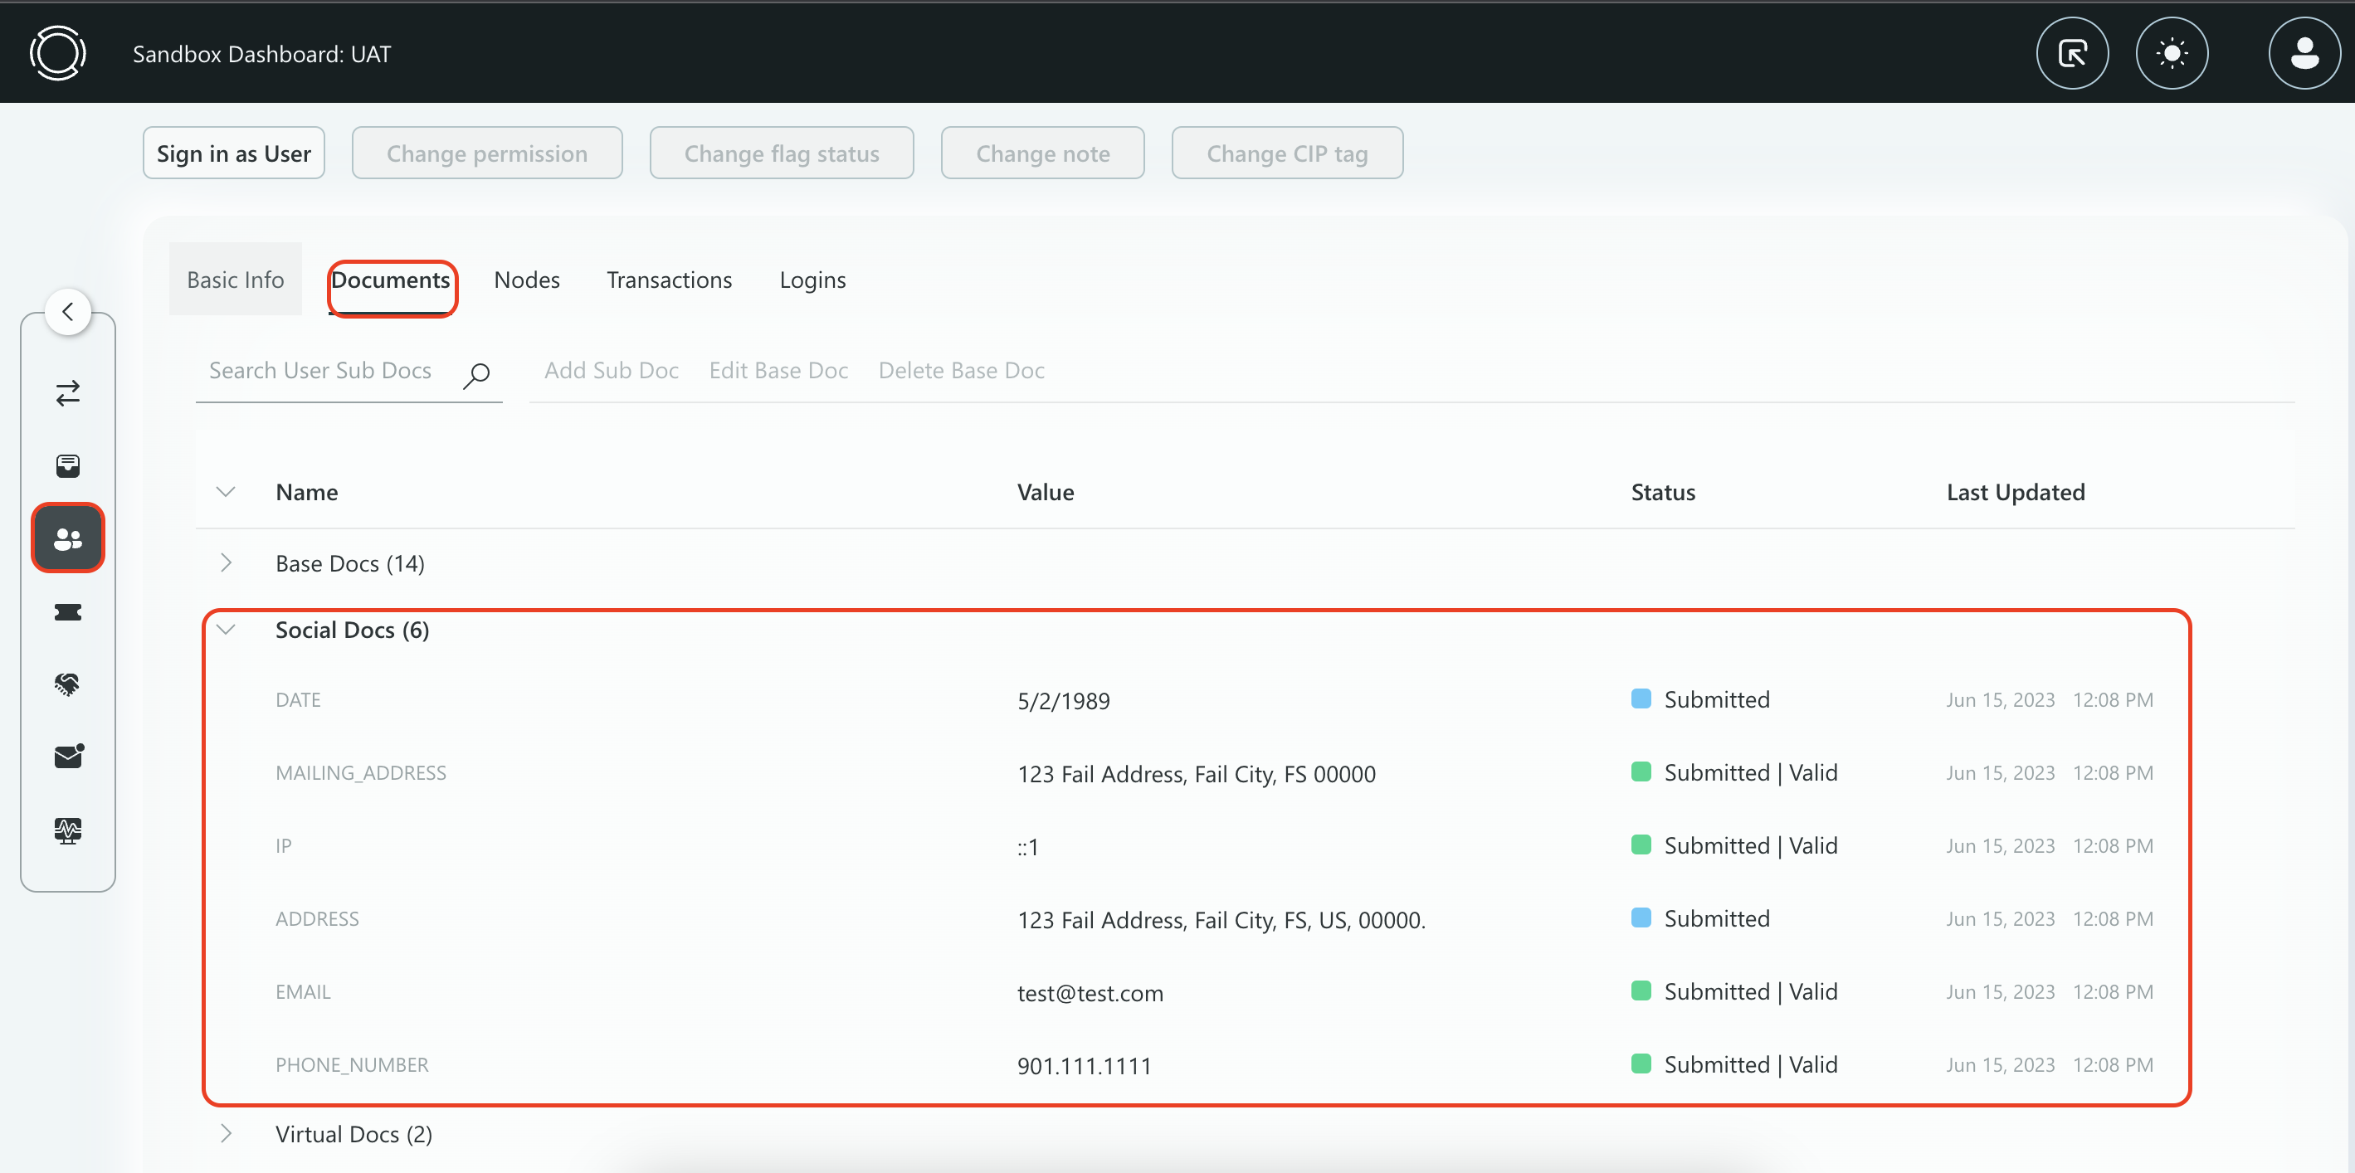Open the user profile avatar icon
2355x1173 pixels.
[2304, 54]
